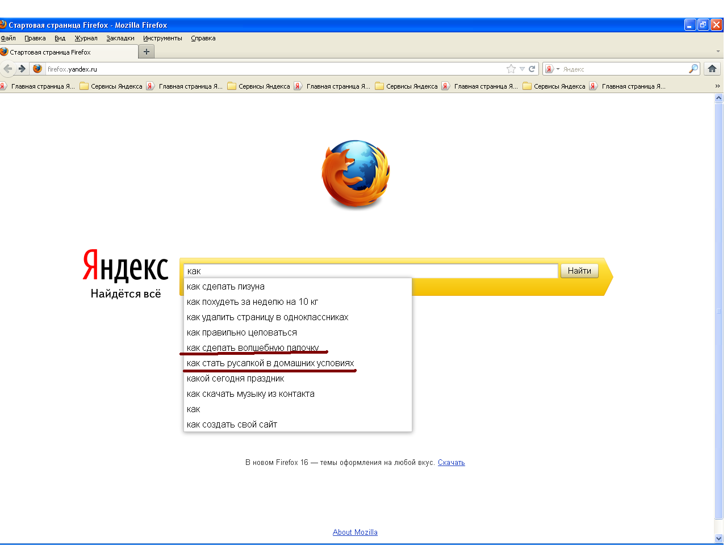
Task: Select suggestion как сделать волшебную палочку
Action: click(x=298, y=348)
